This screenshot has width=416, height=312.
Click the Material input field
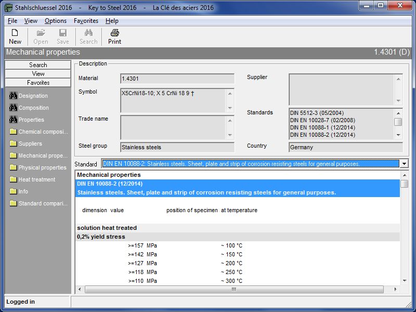[177, 79]
